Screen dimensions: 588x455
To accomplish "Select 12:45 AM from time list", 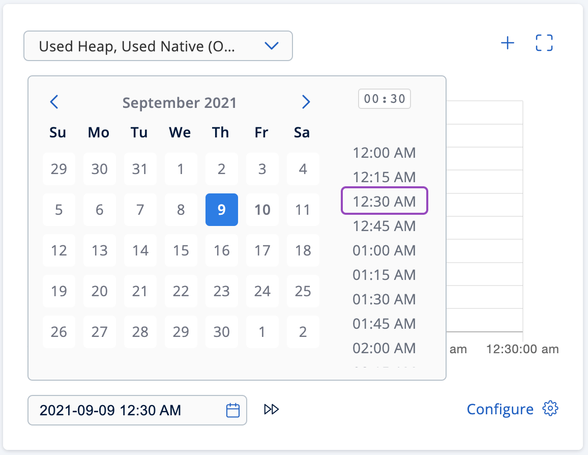I will coord(384,226).
